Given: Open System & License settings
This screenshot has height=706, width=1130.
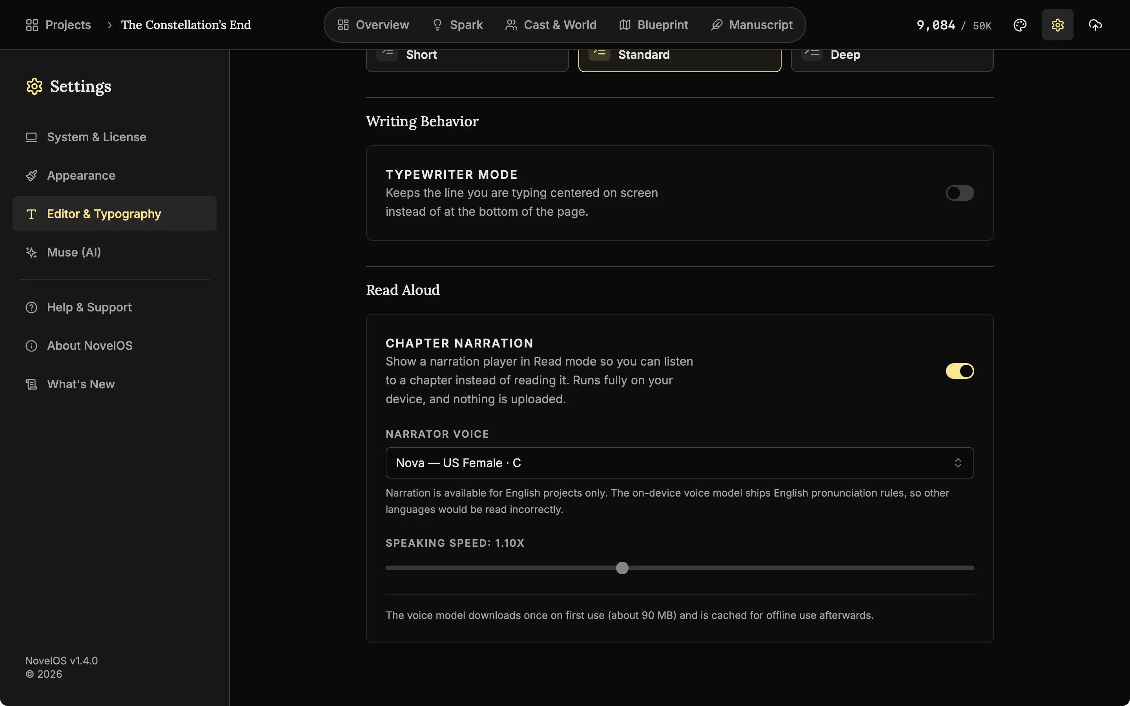Looking at the screenshot, I should tap(115, 137).
